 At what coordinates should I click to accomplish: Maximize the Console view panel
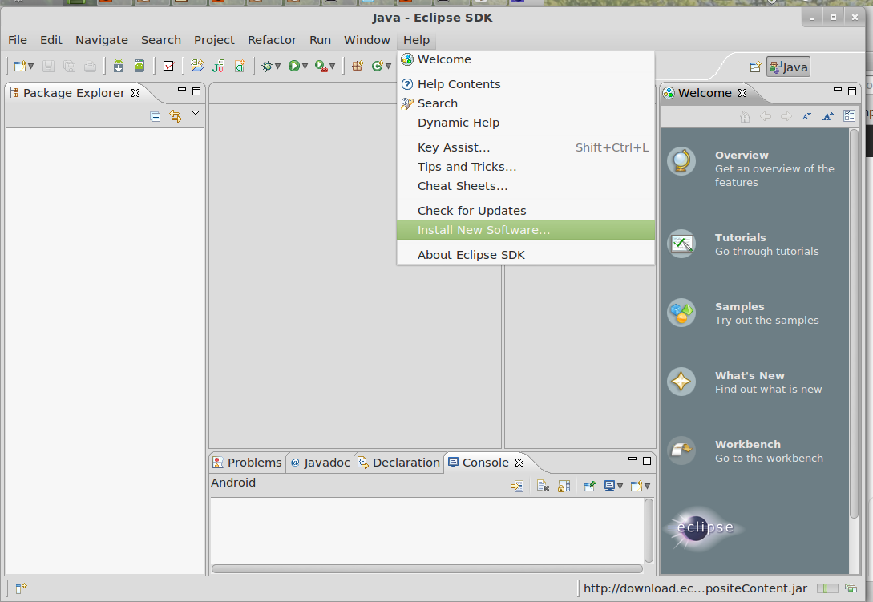[x=647, y=461]
